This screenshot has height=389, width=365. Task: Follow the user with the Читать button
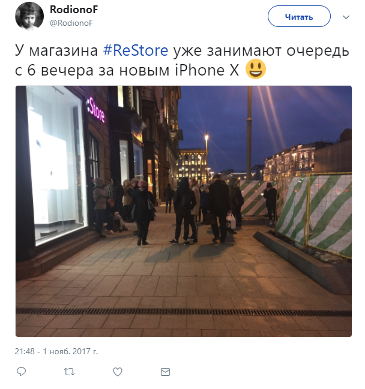[299, 17]
